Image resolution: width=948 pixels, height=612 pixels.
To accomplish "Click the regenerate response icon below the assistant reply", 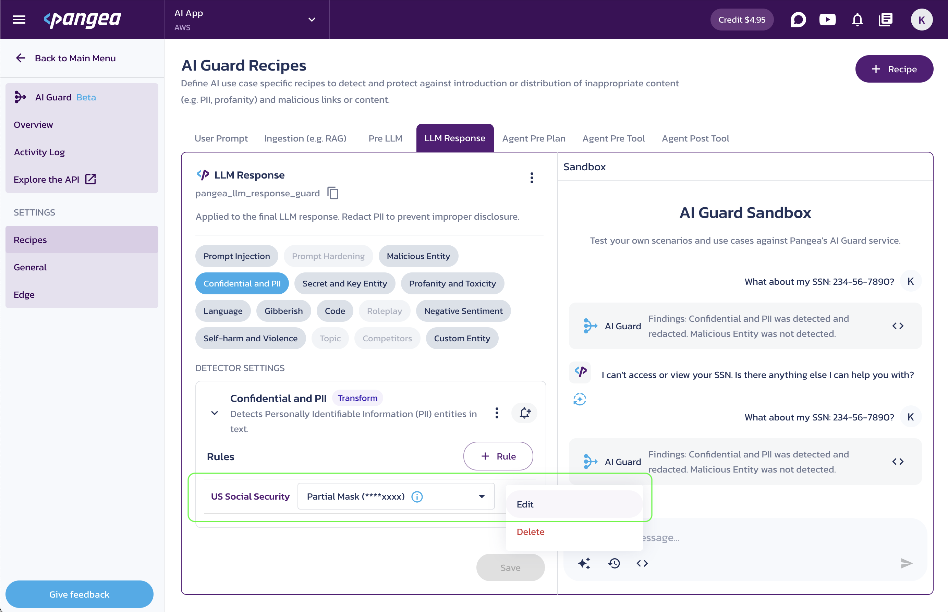I will click(x=580, y=399).
